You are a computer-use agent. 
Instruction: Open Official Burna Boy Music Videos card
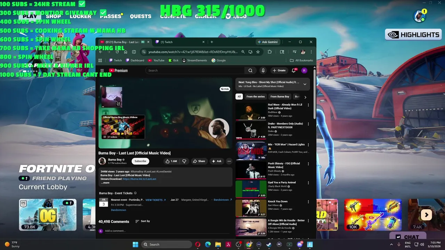(x=123, y=127)
